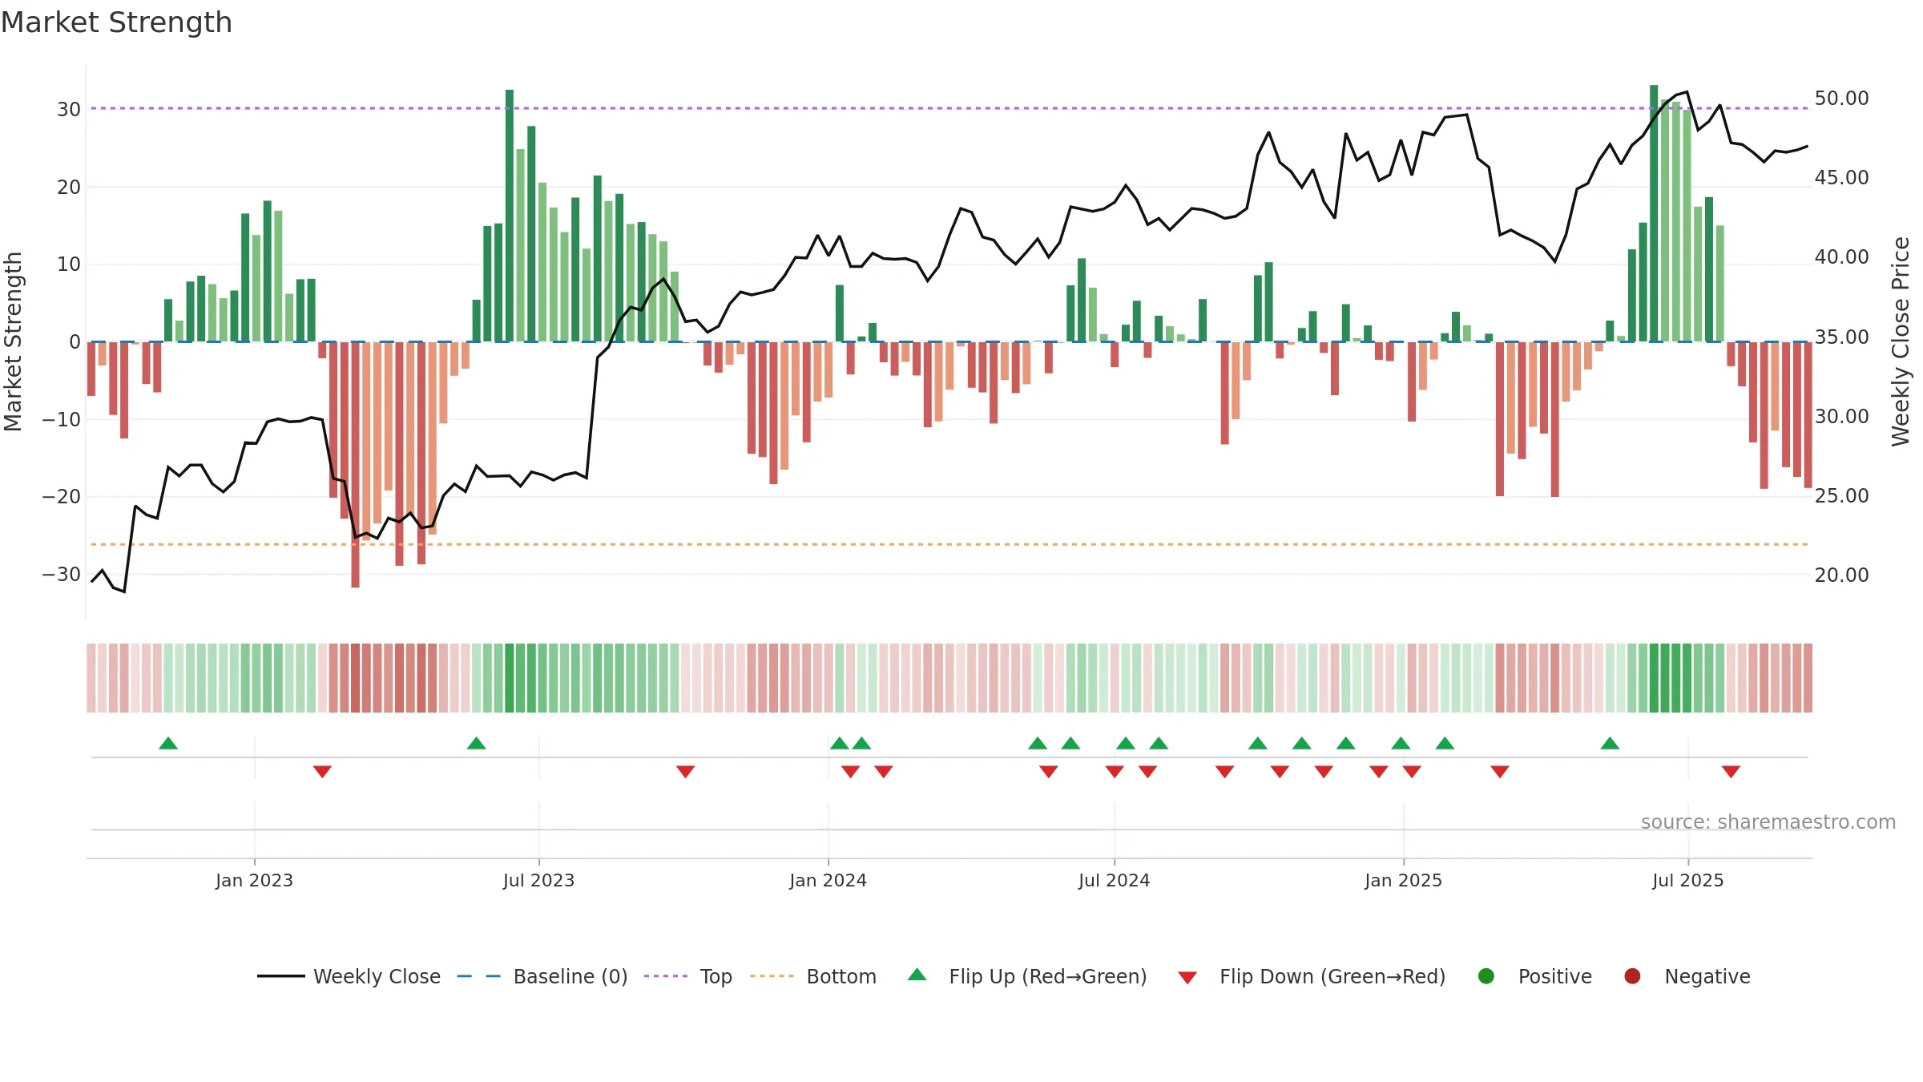Click the 'Jan 2023' date axis label

254,881
